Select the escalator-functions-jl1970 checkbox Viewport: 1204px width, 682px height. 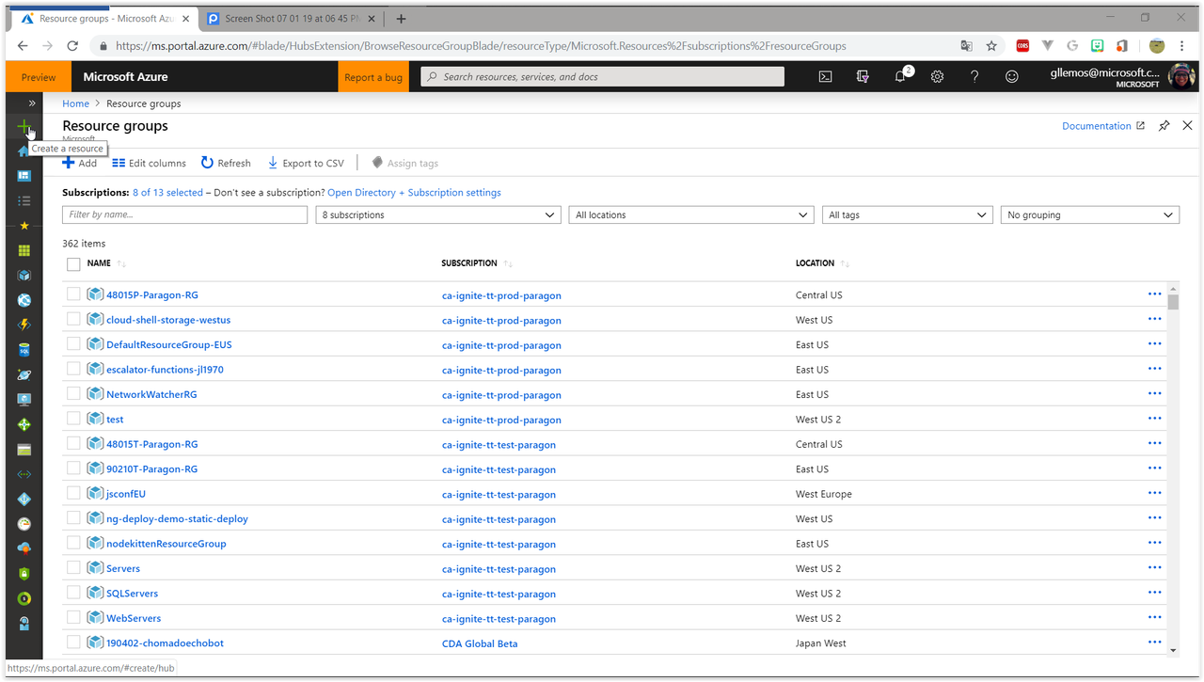pyautogui.click(x=73, y=370)
